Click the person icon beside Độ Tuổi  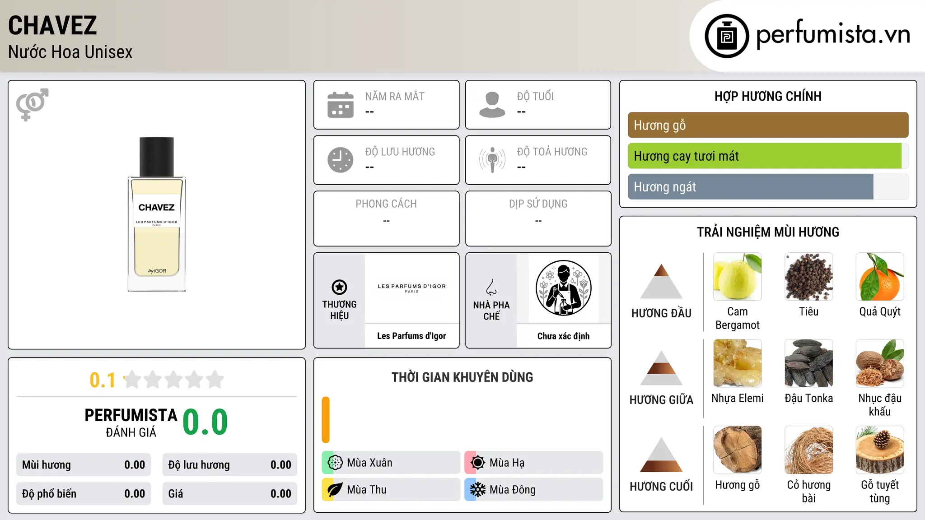coord(492,105)
